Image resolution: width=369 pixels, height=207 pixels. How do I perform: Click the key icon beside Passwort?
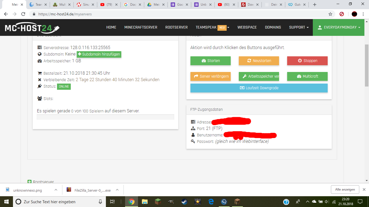tap(193, 141)
